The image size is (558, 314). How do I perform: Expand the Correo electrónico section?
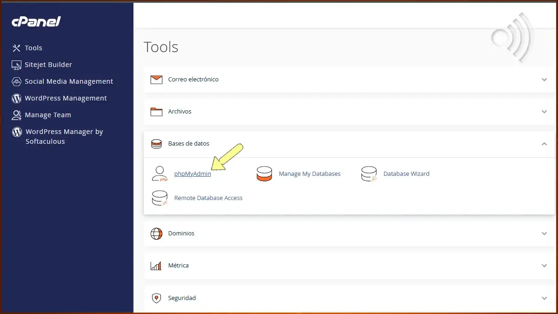point(544,80)
